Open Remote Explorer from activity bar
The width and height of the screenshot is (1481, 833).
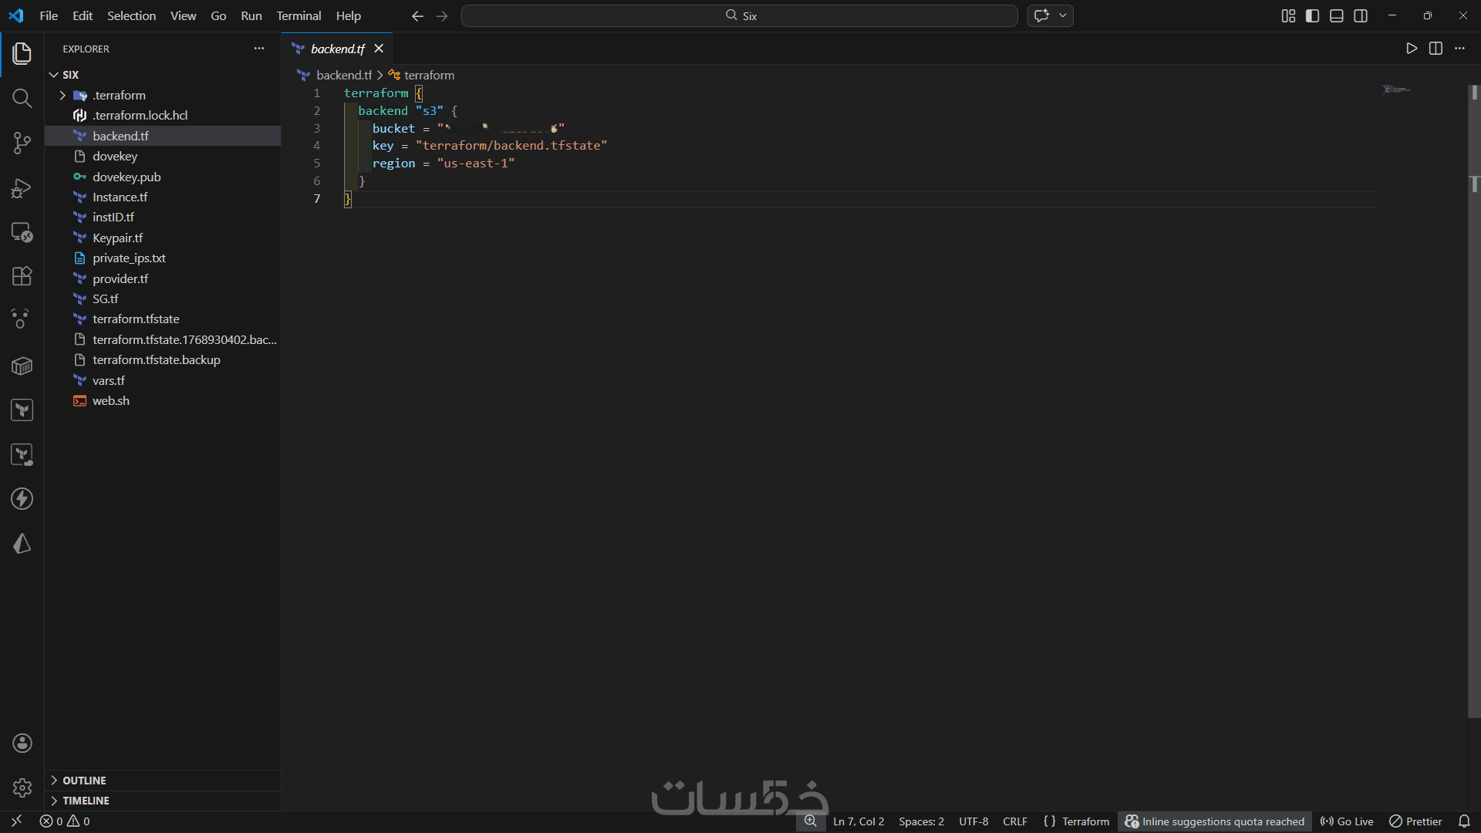22,232
